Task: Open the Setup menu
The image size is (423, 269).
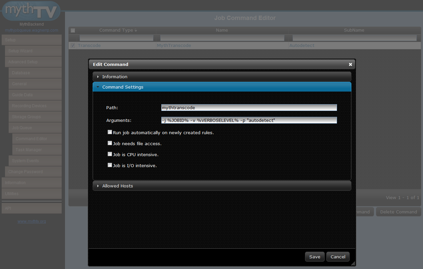Action: click(x=32, y=40)
